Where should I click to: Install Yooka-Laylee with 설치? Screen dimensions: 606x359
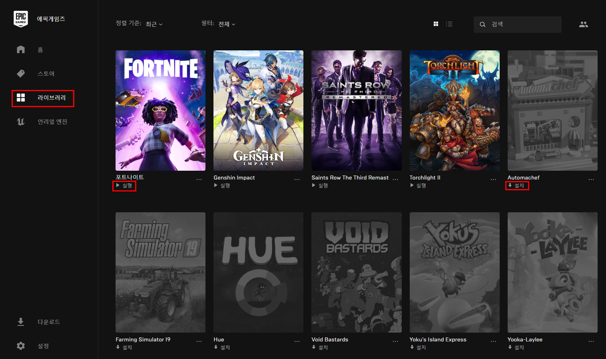516,347
